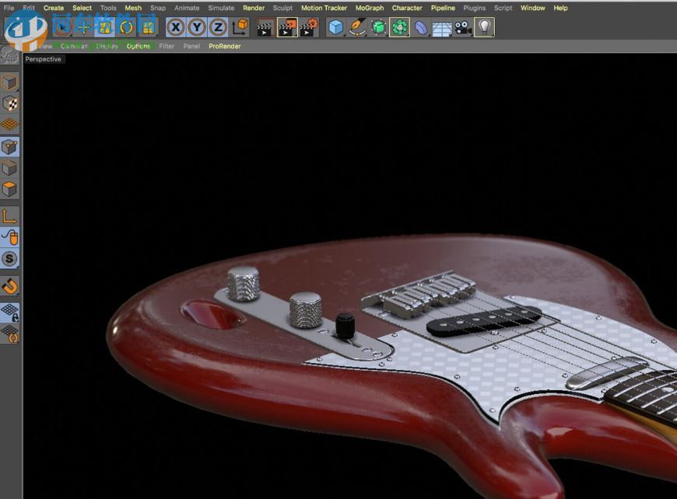Enable snapping with the magnet icon
This screenshot has width=677, height=499.
click(x=9, y=286)
